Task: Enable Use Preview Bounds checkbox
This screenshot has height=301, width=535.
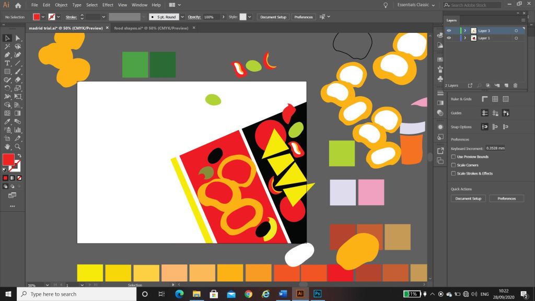Action: (453, 157)
